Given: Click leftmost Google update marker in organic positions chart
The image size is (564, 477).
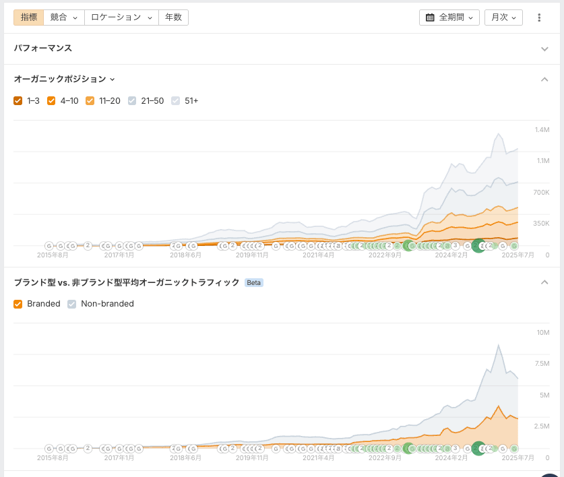Looking at the screenshot, I should [49, 246].
